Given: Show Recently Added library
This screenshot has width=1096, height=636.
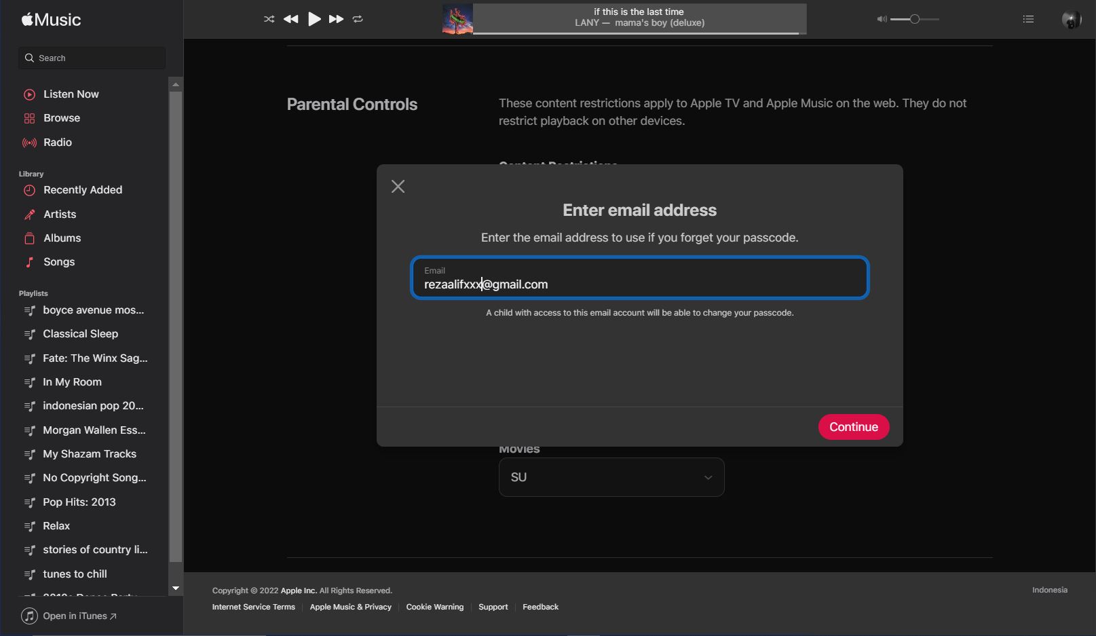Looking at the screenshot, I should 83,190.
